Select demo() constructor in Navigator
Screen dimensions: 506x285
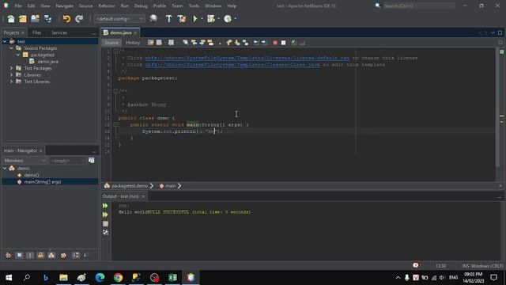[x=32, y=175]
